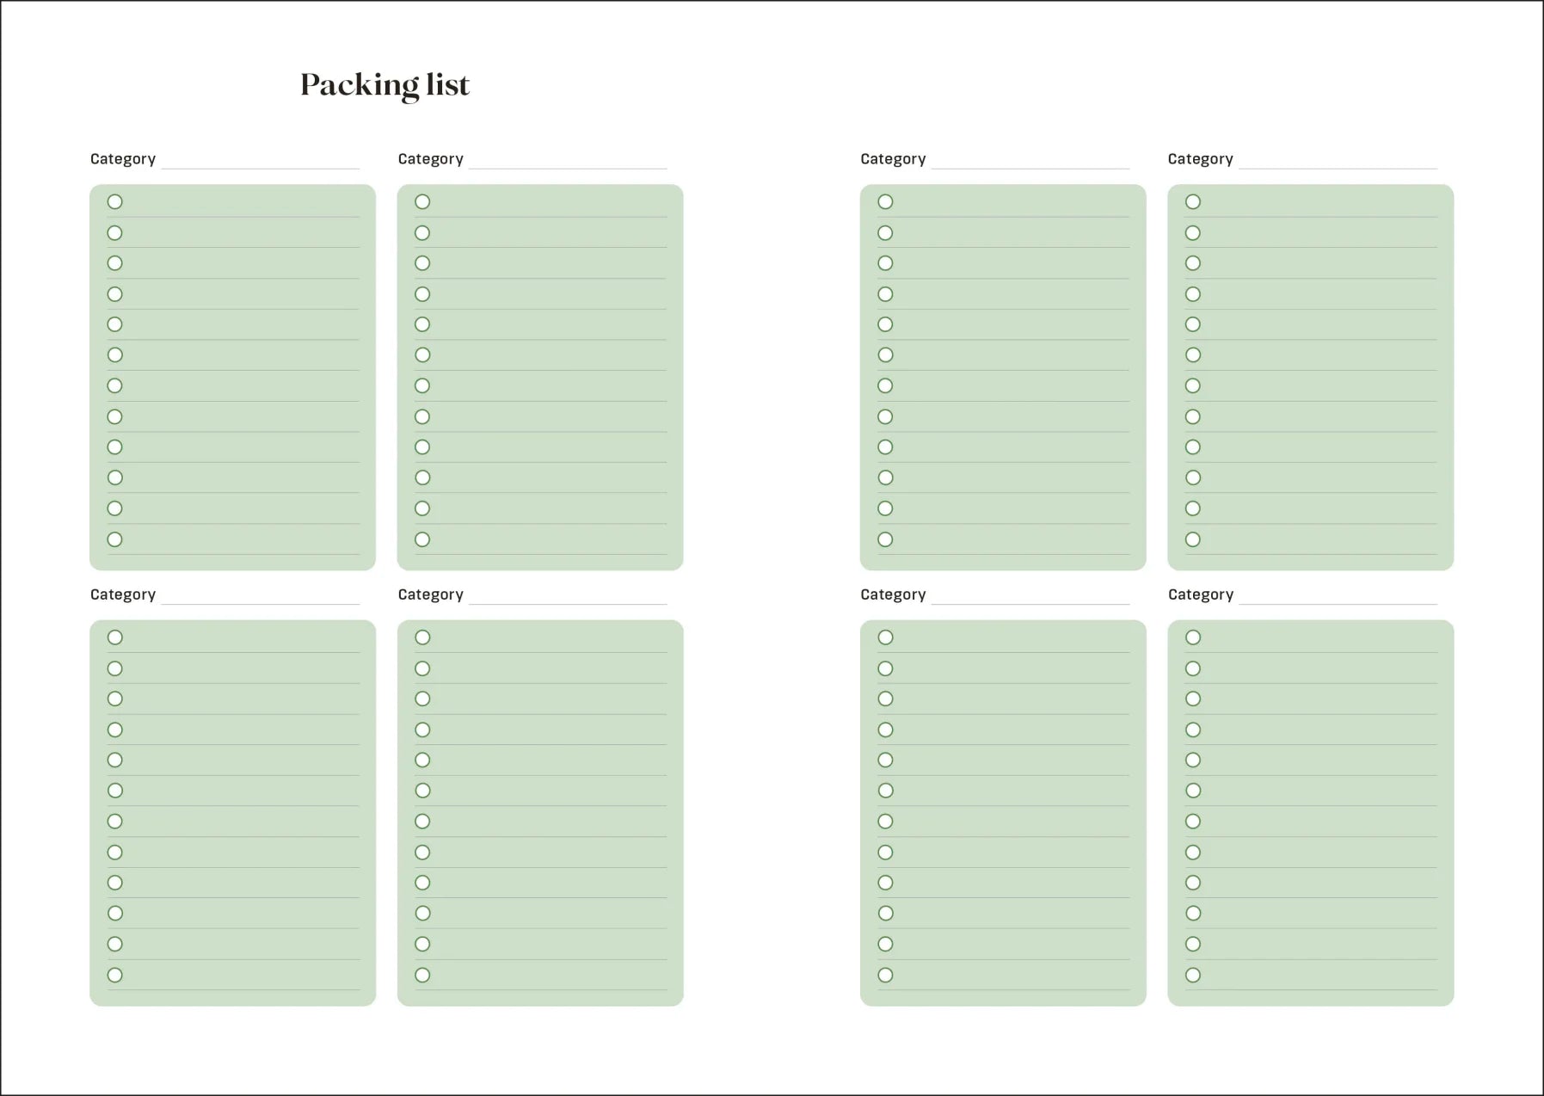
Task: Check the last circle in the far-right top list
Action: click(x=1193, y=539)
